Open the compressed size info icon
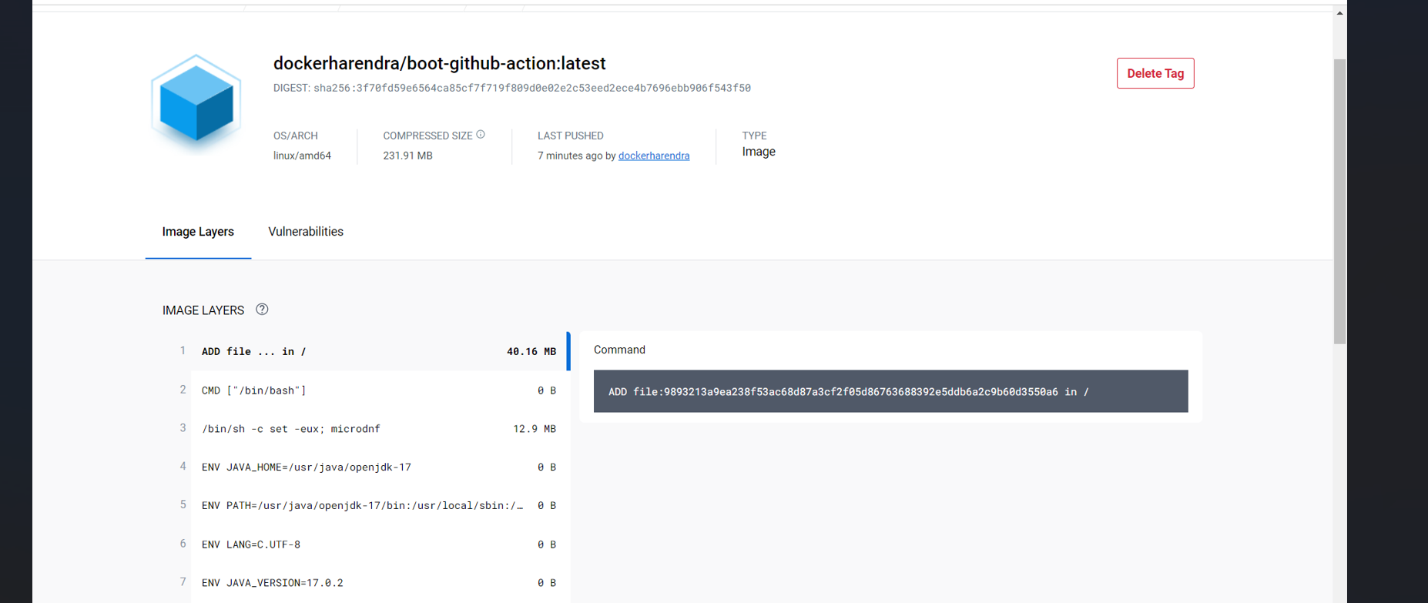The height and width of the screenshot is (603, 1428). (481, 135)
